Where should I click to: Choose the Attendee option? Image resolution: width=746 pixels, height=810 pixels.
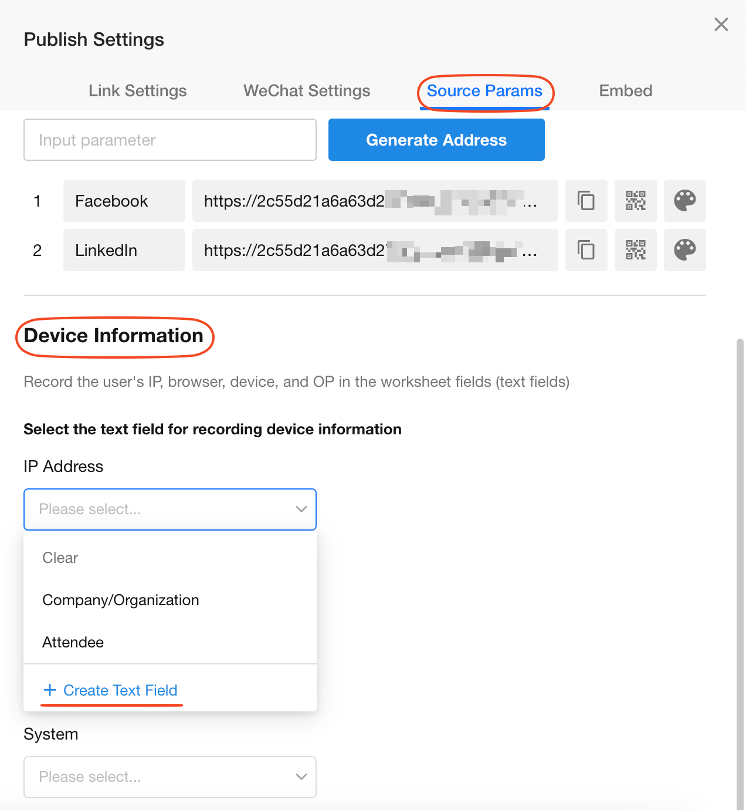coord(73,642)
